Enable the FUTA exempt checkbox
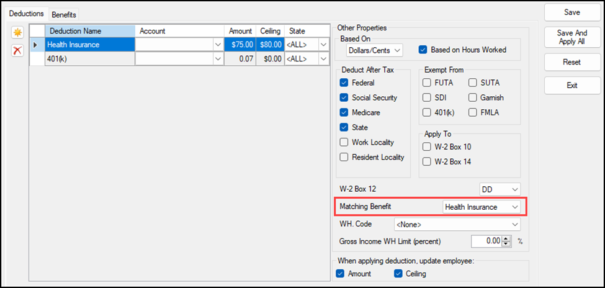The width and height of the screenshot is (605, 288). [x=428, y=83]
